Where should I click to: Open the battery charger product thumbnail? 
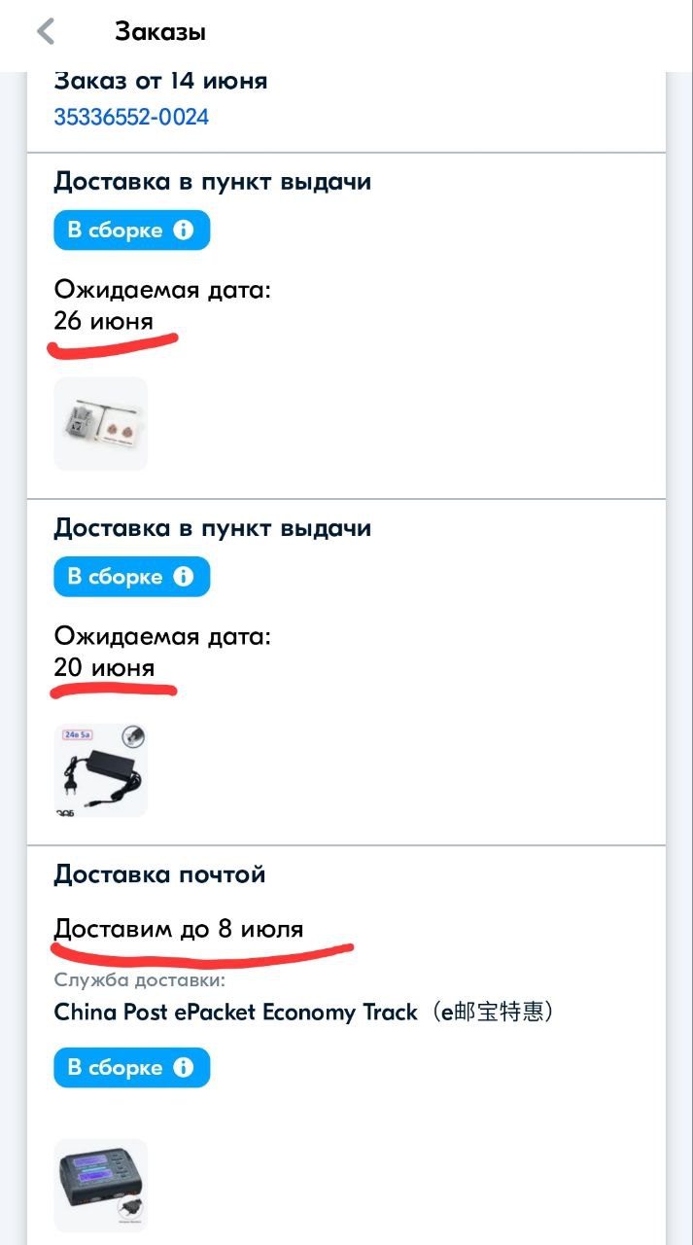[x=101, y=1186]
